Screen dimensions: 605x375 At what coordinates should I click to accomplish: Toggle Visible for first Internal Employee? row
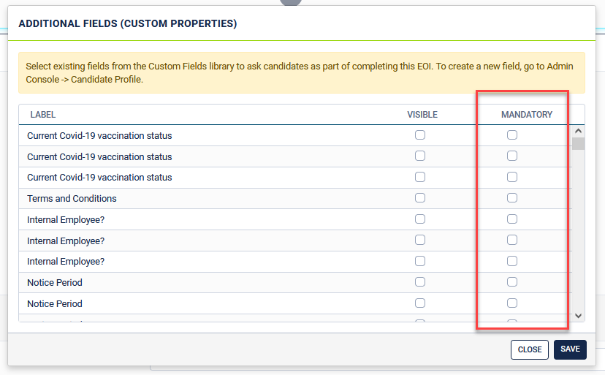420,219
